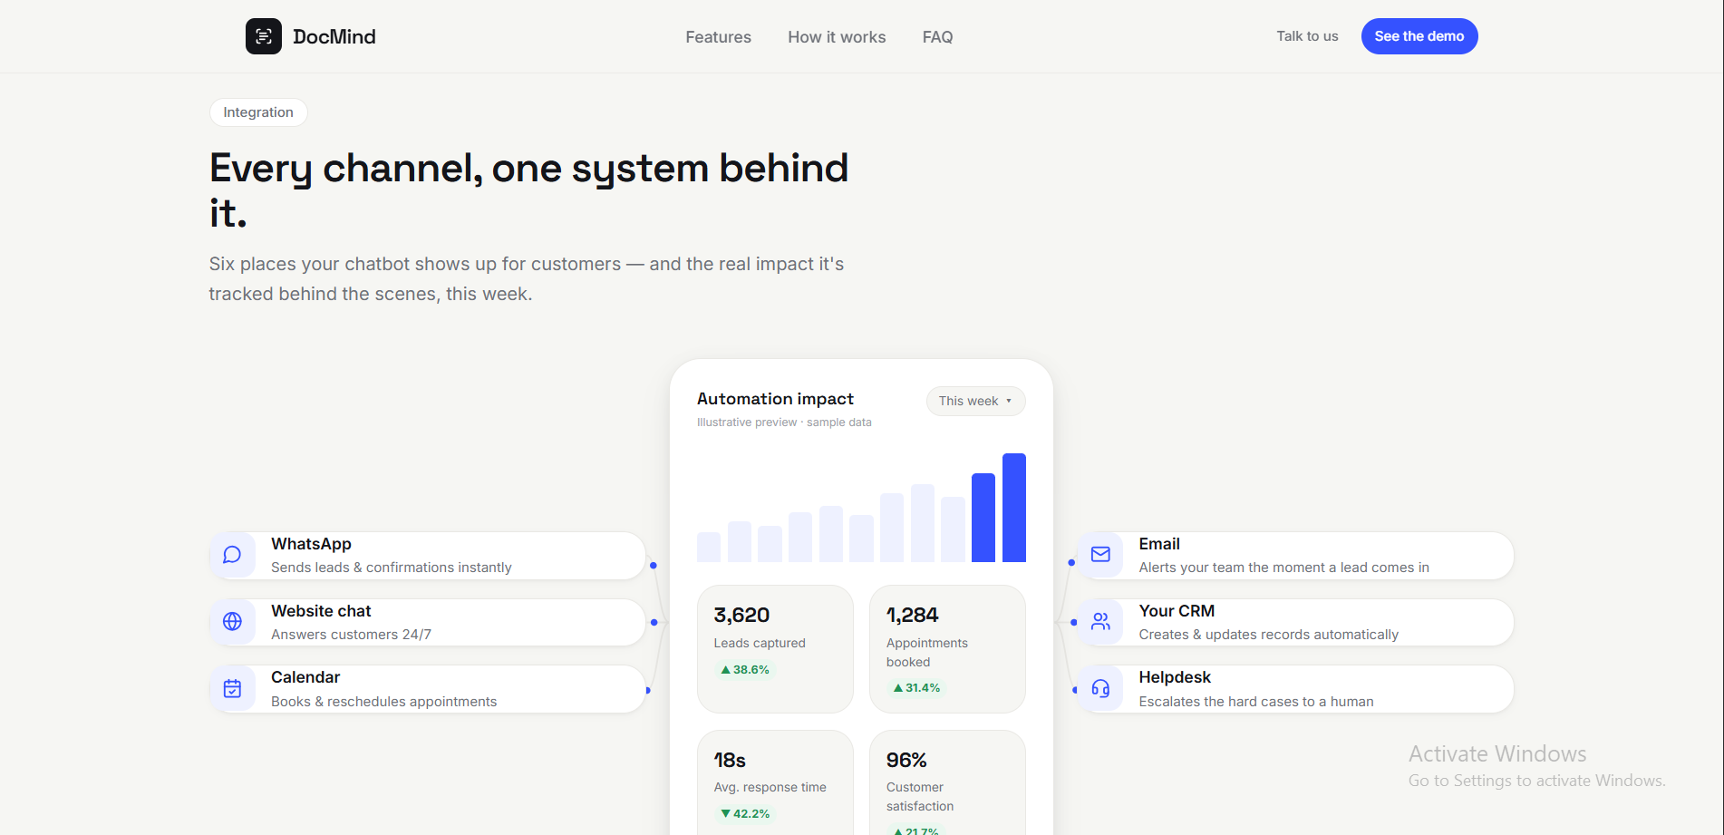Click 'Sends leads & confirmations instantly' text

point(392,568)
